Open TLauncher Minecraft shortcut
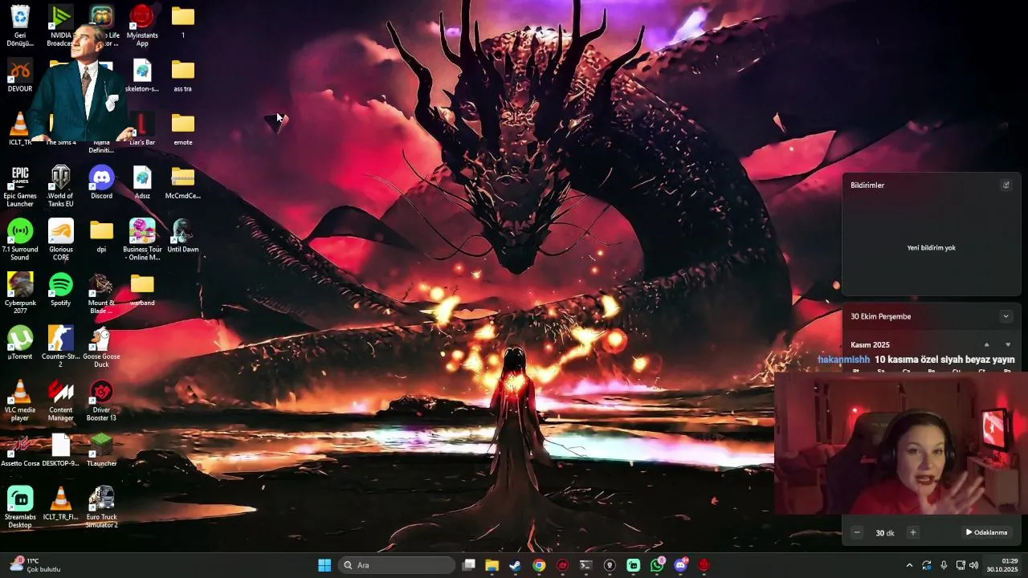1028x578 pixels. coord(102,451)
